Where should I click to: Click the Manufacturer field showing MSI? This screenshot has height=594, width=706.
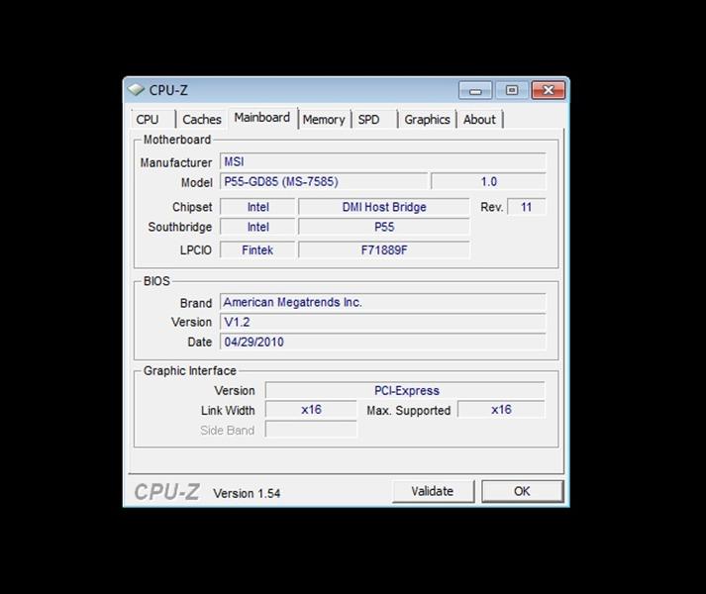click(382, 162)
